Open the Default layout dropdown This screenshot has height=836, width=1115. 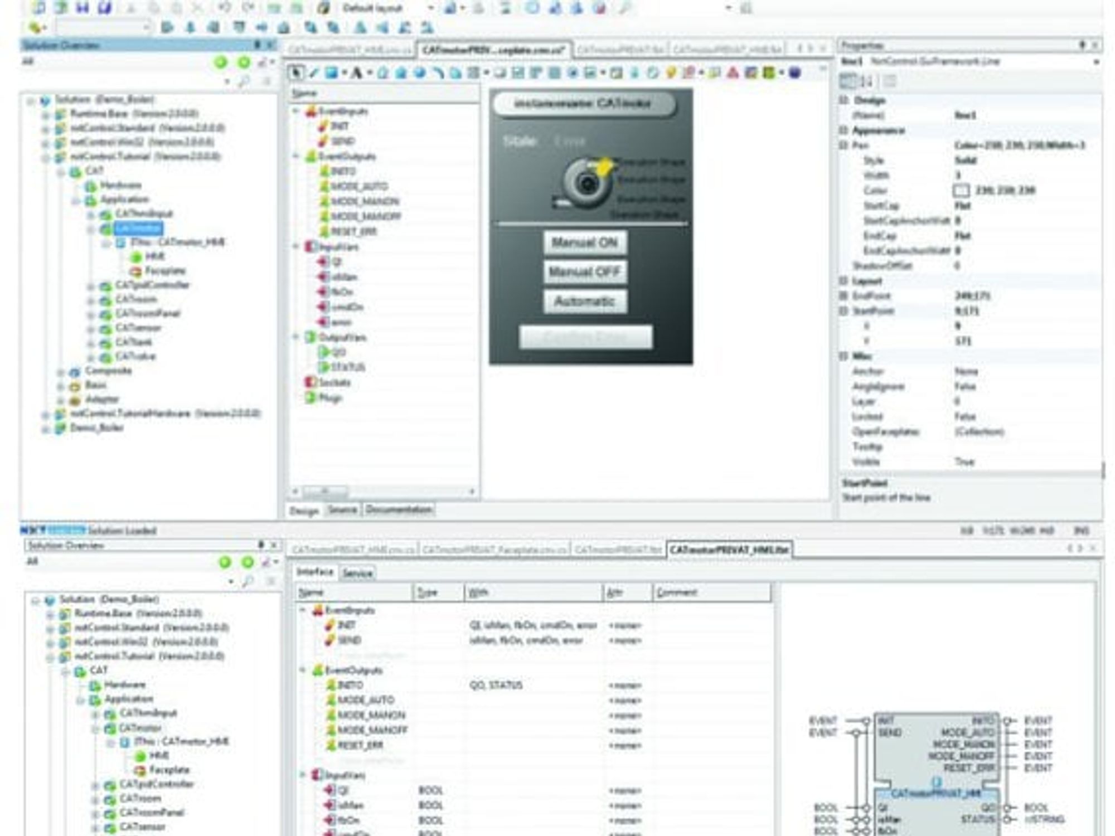pos(430,8)
